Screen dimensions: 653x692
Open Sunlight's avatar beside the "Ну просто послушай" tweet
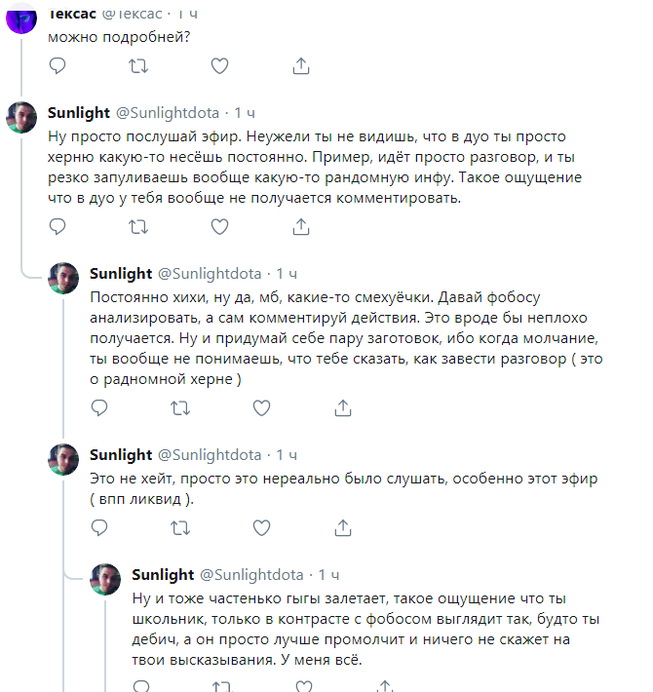[22, 117]
